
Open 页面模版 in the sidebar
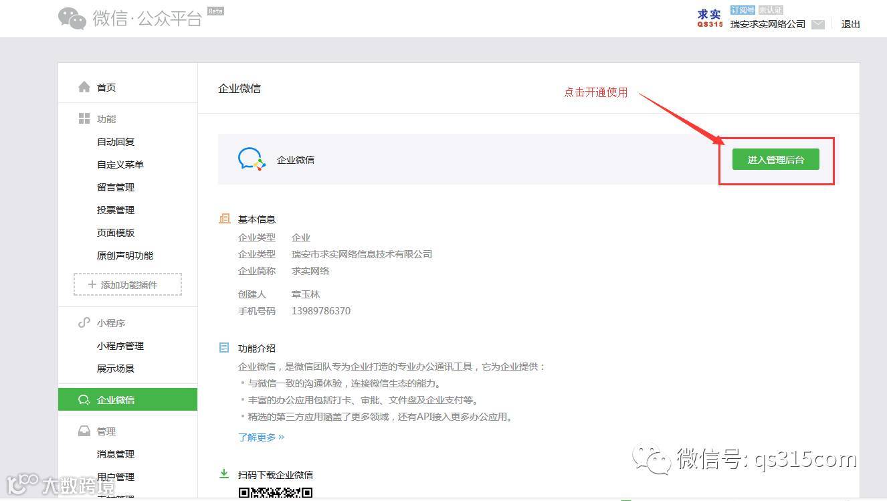[x=116, y=233]
